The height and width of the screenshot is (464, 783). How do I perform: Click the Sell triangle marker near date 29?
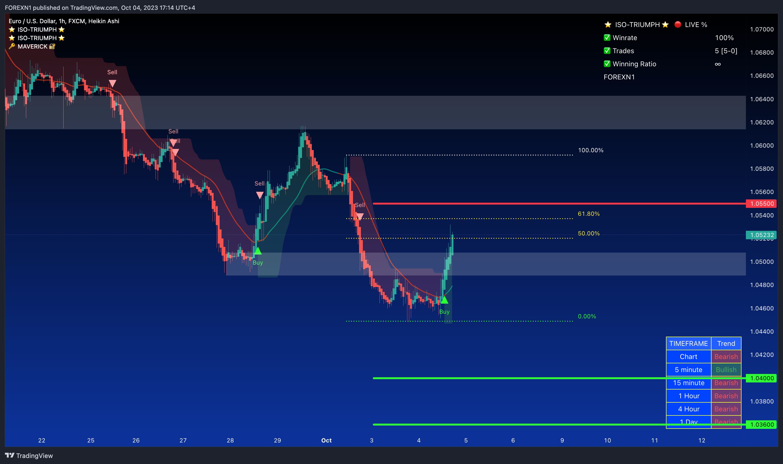click(259, 195)
